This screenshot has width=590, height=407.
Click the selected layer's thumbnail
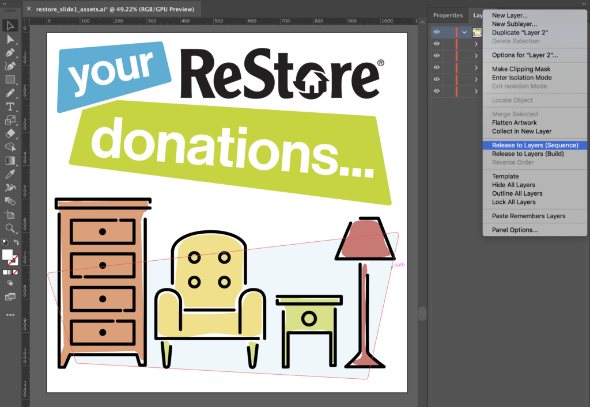coord(476,32)
